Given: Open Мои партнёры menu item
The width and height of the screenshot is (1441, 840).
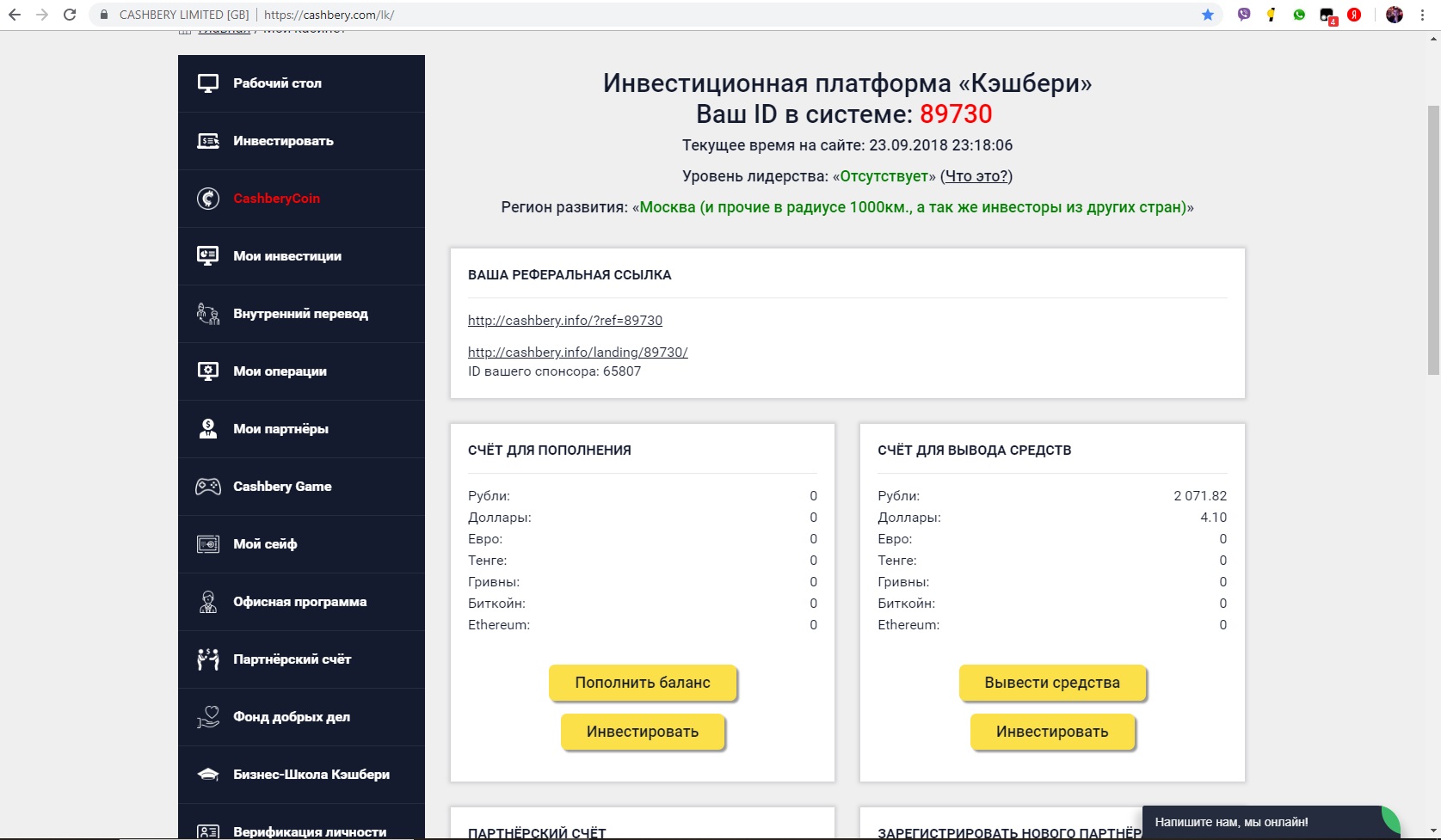Looking at the screenshot, I should pos(301,429).
